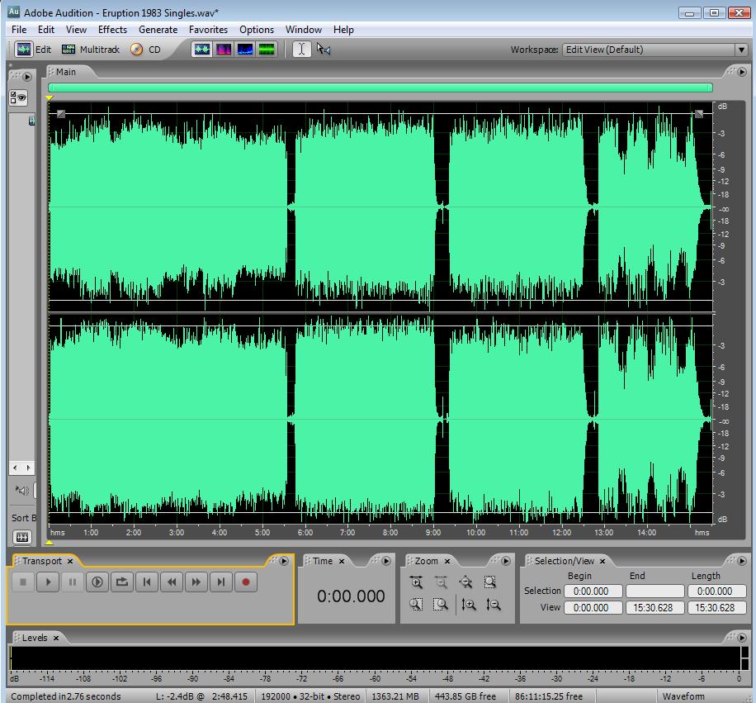Viewport: 756px width, 703px height.
Task: Click the Zoom In Horizontally icon
Action: tap(416, 582)
